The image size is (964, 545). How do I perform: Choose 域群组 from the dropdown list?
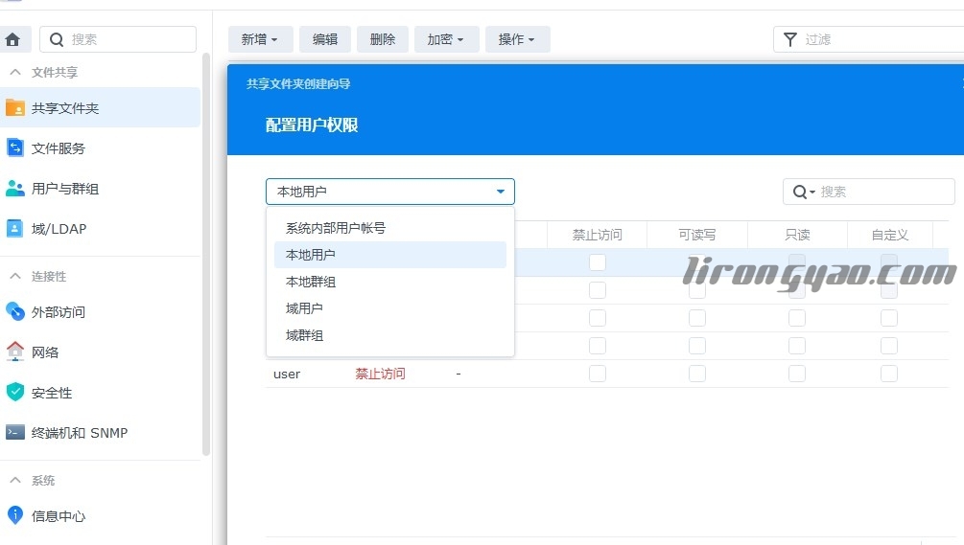coord(389,335)
